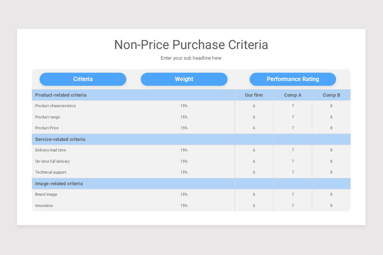The image size is (383, 255).
Task: Select the sub headline placeholder text
Action: click(x=191, y=58)
